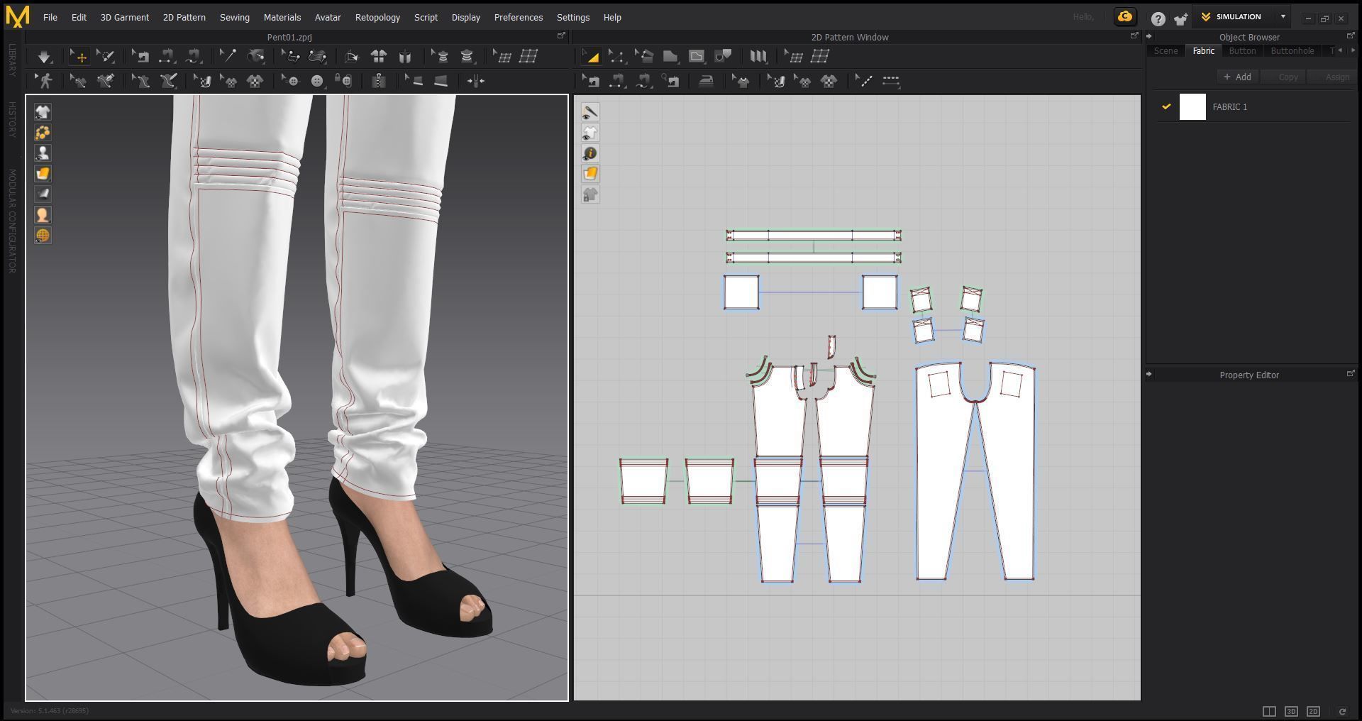Toggle the 2D window pattern info icon
Viewport: 1362px width, 721px height.
(590, 153)
